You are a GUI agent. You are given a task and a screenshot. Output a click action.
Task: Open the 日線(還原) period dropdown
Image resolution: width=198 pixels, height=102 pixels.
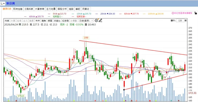86,20
